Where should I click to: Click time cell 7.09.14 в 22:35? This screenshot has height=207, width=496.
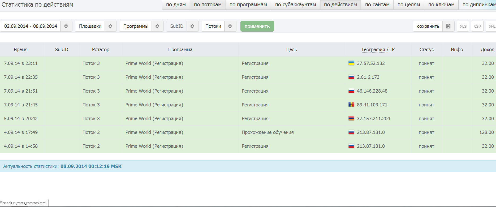21,77
